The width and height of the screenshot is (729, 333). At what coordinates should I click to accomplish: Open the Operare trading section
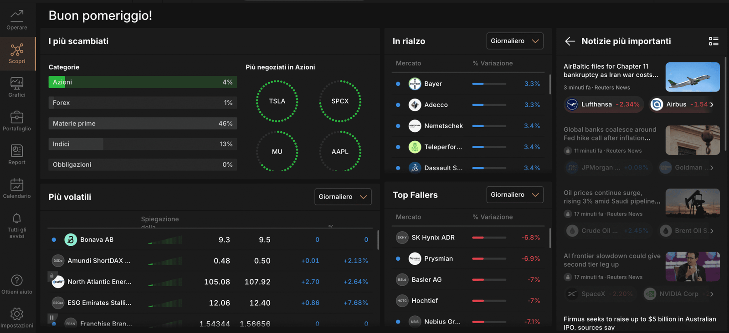[17, 20]
